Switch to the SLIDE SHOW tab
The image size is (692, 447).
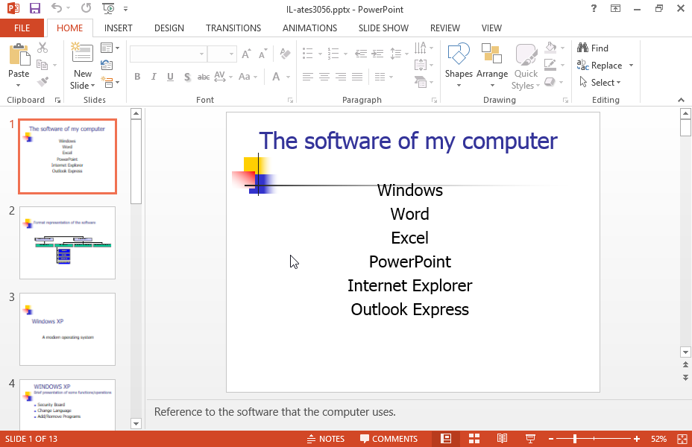pos(383,28)
